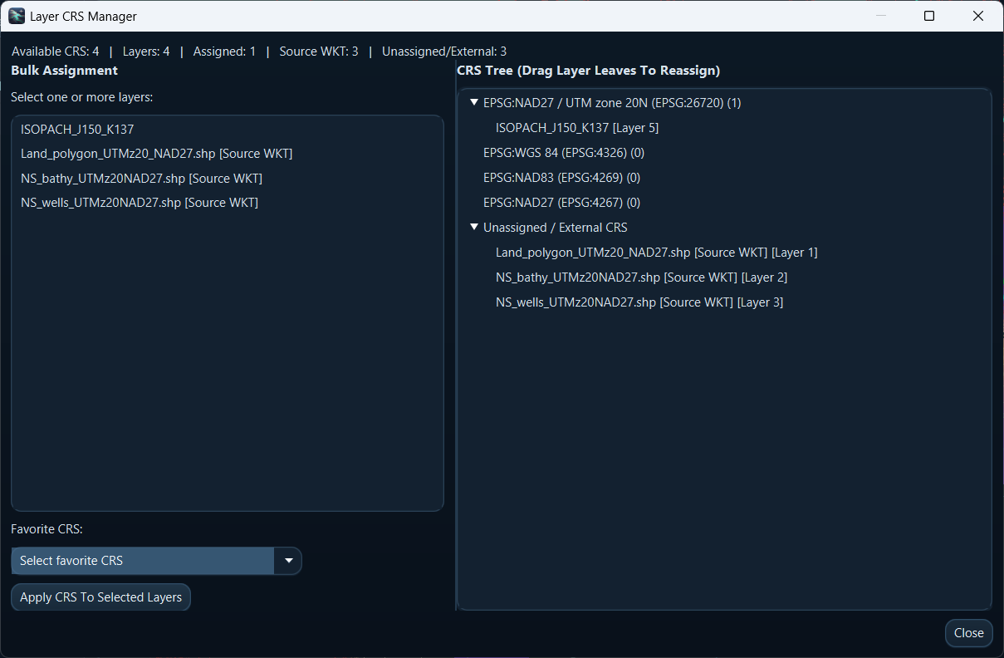Image resolution: width=1004 pixels, height=658 pixels.
Task: Select NS_wells_UTMz20NAD27.shp in the layer list
Action: click(227, 203)
